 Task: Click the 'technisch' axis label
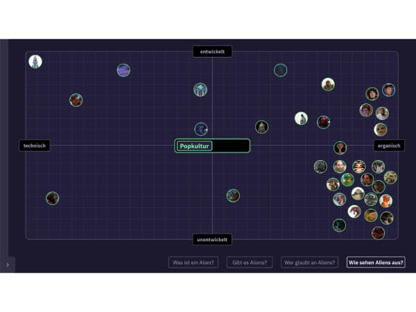[35, 146]
